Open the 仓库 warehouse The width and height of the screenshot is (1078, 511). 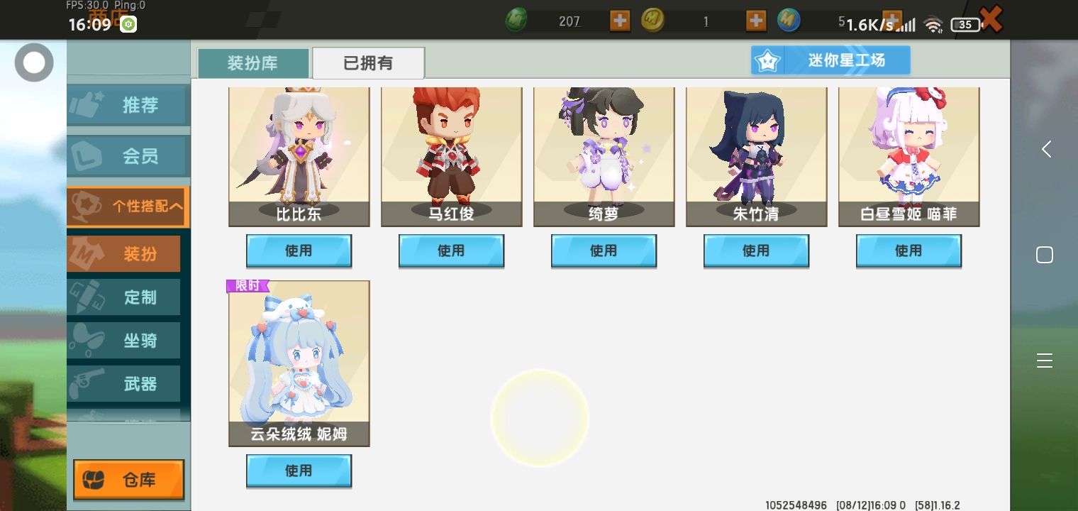[x=128, y=480]
